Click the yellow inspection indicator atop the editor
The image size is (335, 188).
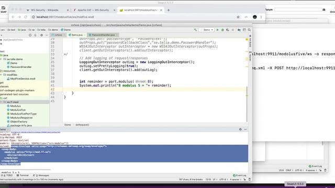(x=247, y=40)
